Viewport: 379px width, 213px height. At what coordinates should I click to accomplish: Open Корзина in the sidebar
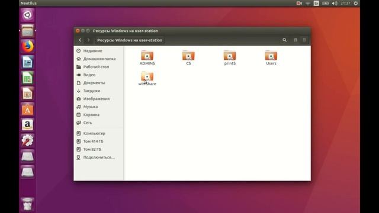coord(99,115)
